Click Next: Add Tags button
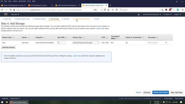Screen dimensions: 185x104 click(x=177, y=92)
